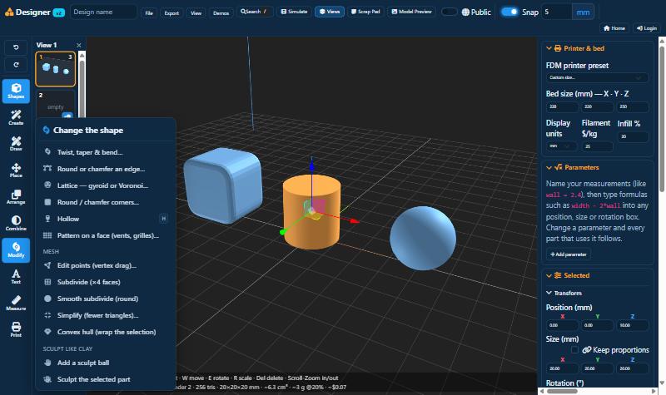Click the undo arrow icon
The height and width of the screenshot is (395, 666).
[16, 47]
